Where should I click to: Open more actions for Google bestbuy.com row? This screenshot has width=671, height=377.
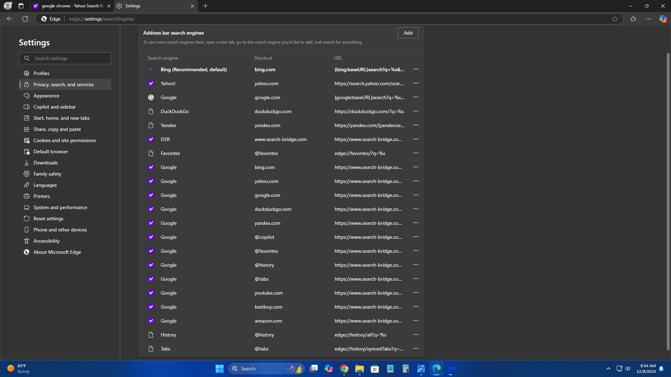[416, 306]
